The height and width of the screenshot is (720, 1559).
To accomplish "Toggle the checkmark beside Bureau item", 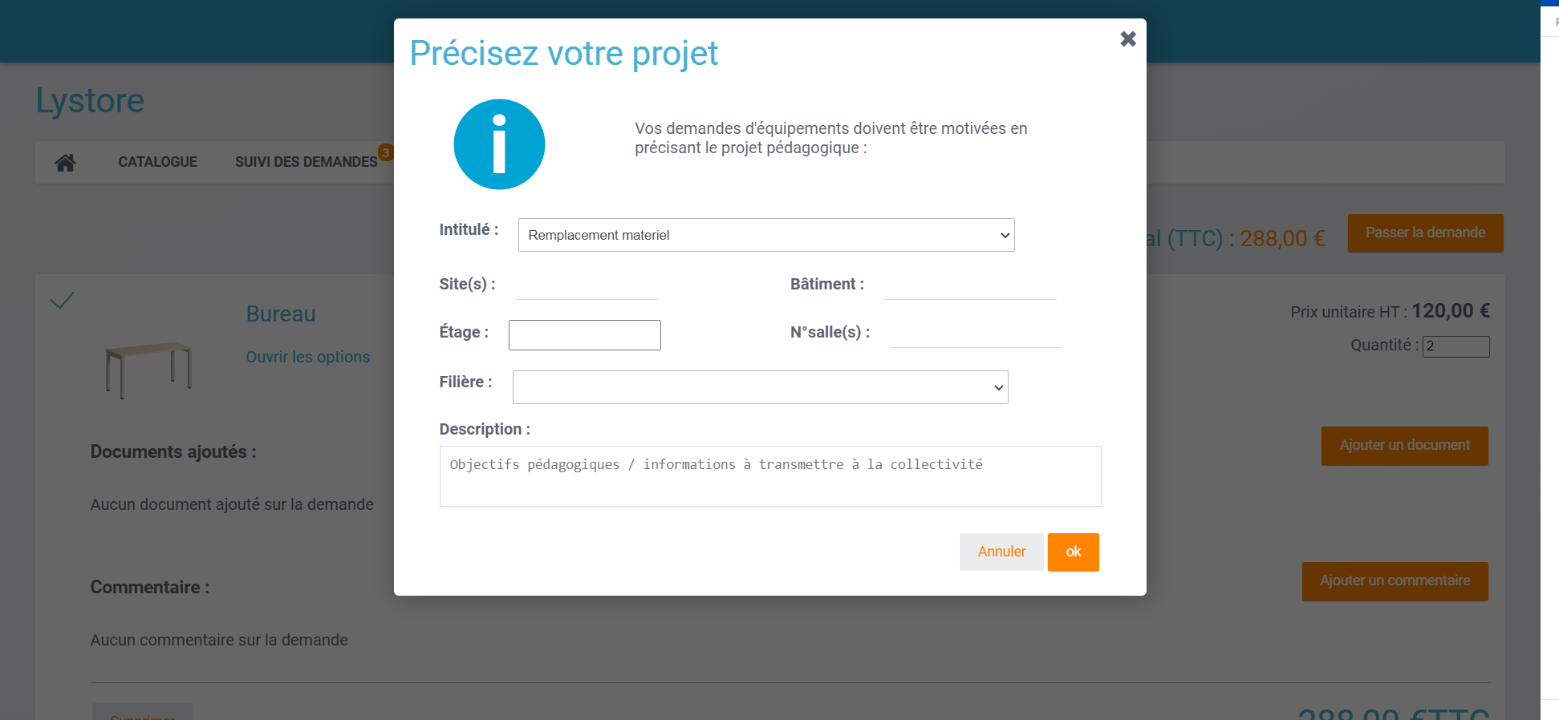I will click(62, 300).
